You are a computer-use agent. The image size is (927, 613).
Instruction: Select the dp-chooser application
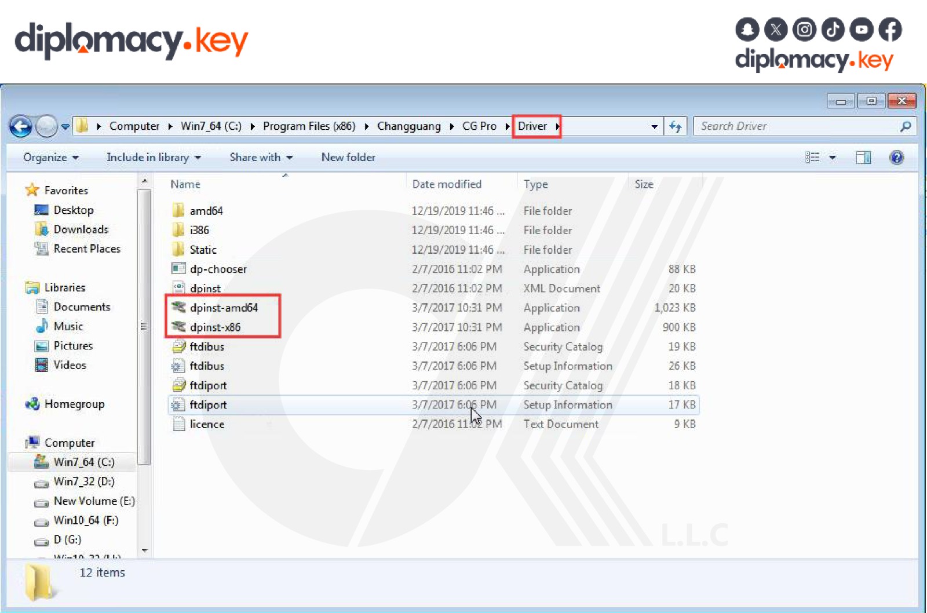pyautogui.click(x=218, y=269)
